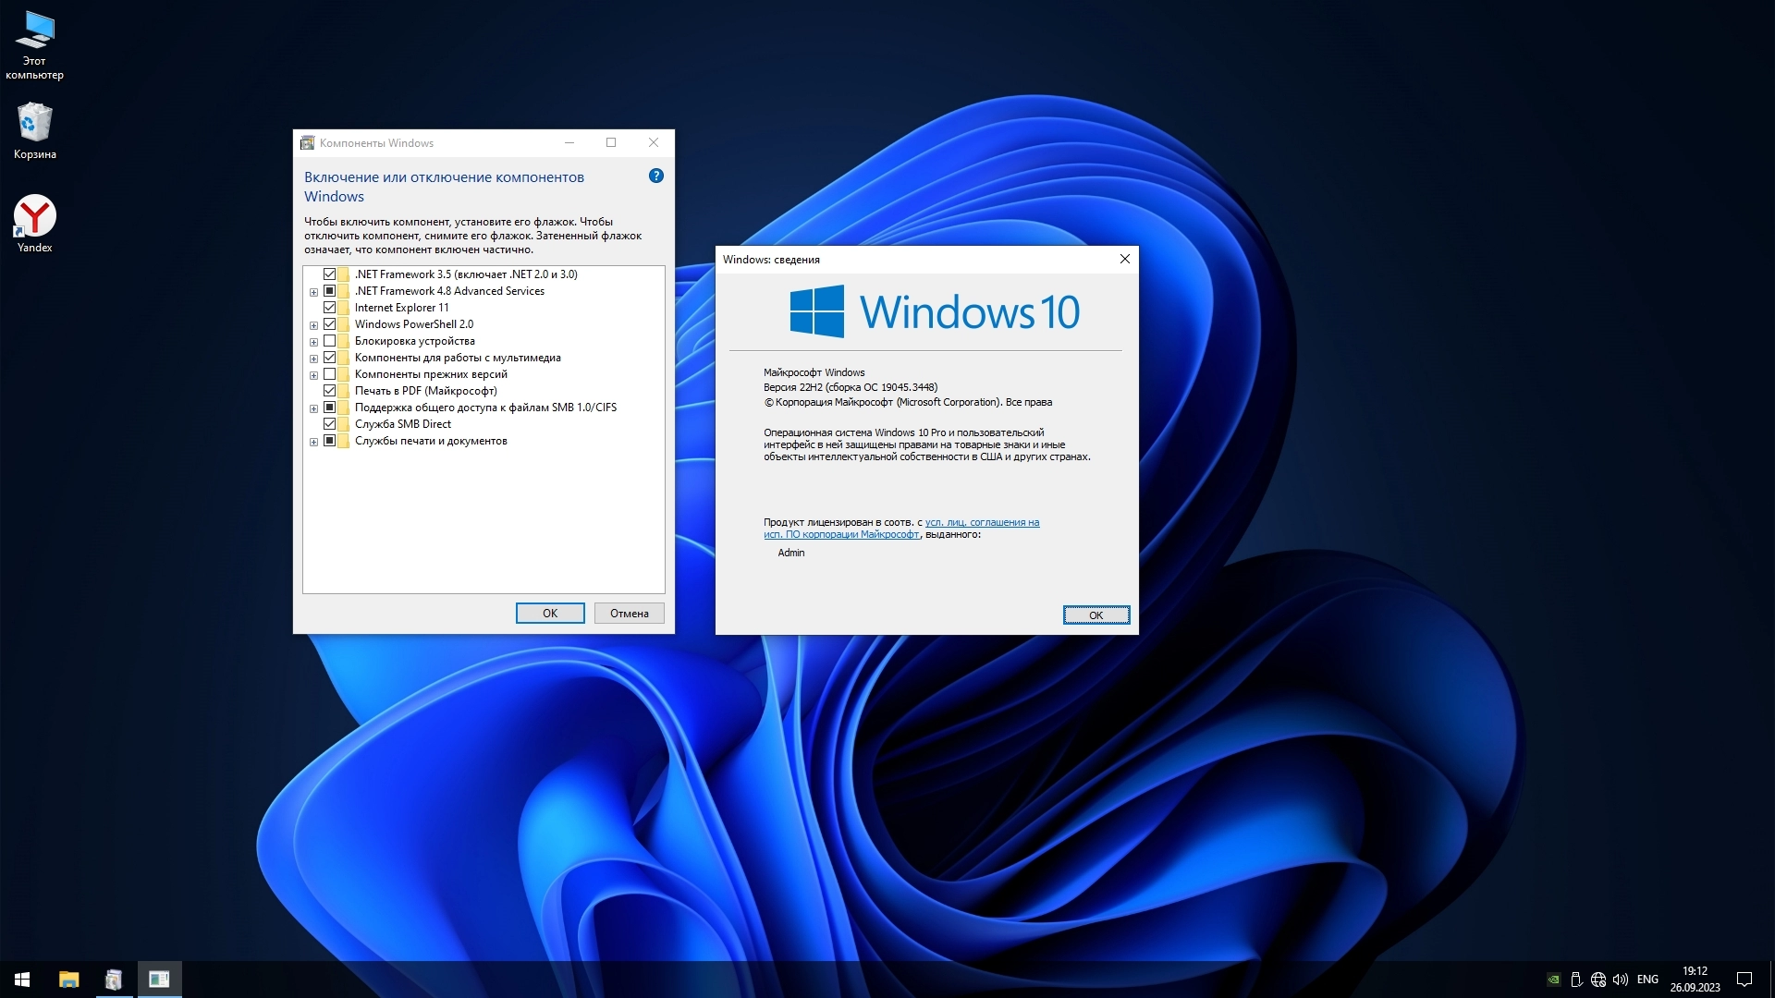Image resolution: width=1775 pixels, height=998 pixels.
Task: Open the Recycle Bin (Корзина) icon
Action: (x=34, y=123)
